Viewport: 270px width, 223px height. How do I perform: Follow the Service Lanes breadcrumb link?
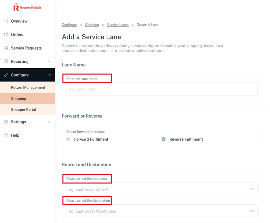[x=118, y=25]
